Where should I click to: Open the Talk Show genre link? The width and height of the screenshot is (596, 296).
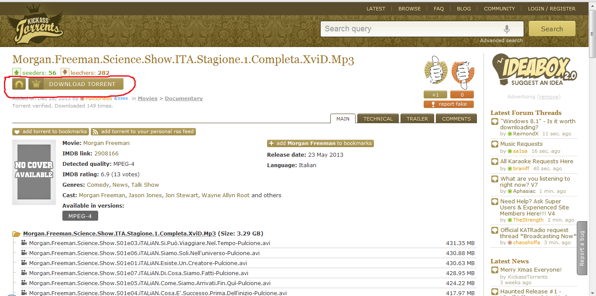click(x=145, y=185)
